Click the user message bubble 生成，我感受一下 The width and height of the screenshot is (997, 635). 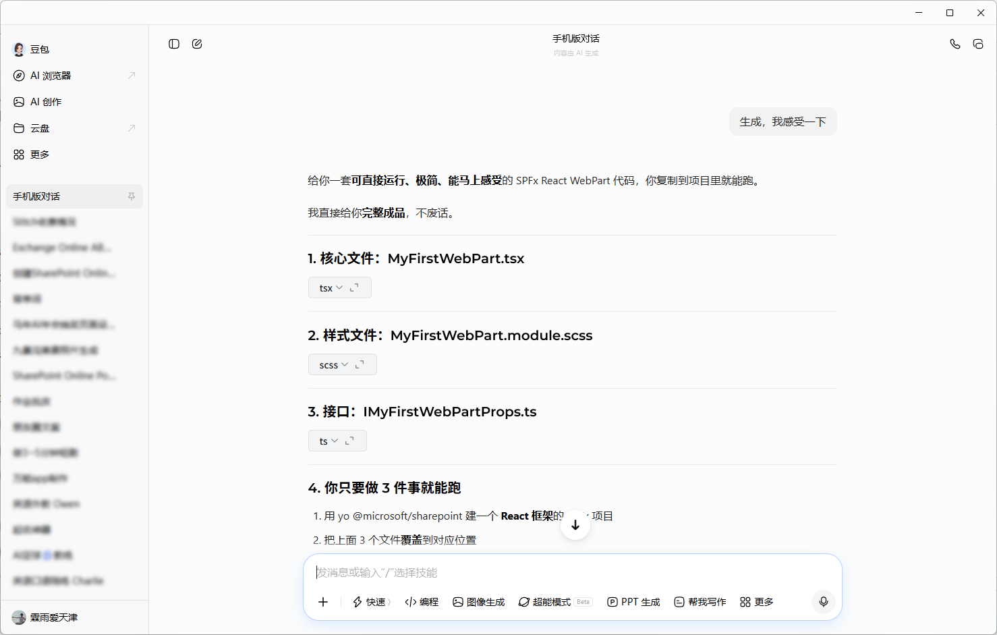tap(783, 121)
